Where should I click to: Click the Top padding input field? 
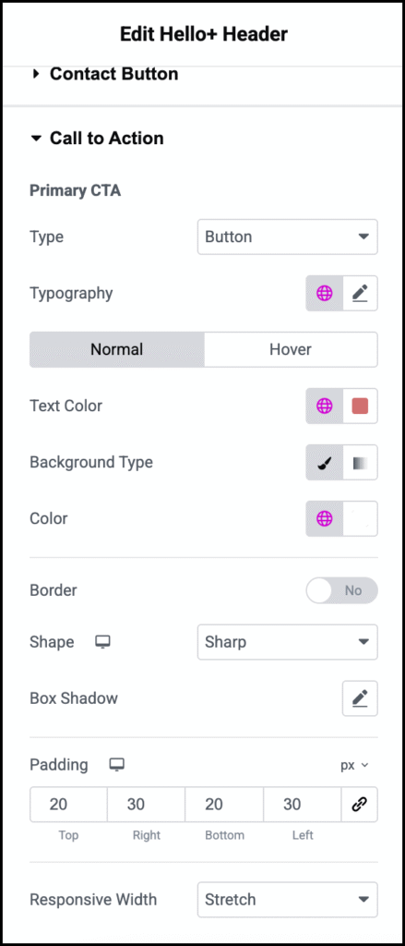tap(68, 805)
